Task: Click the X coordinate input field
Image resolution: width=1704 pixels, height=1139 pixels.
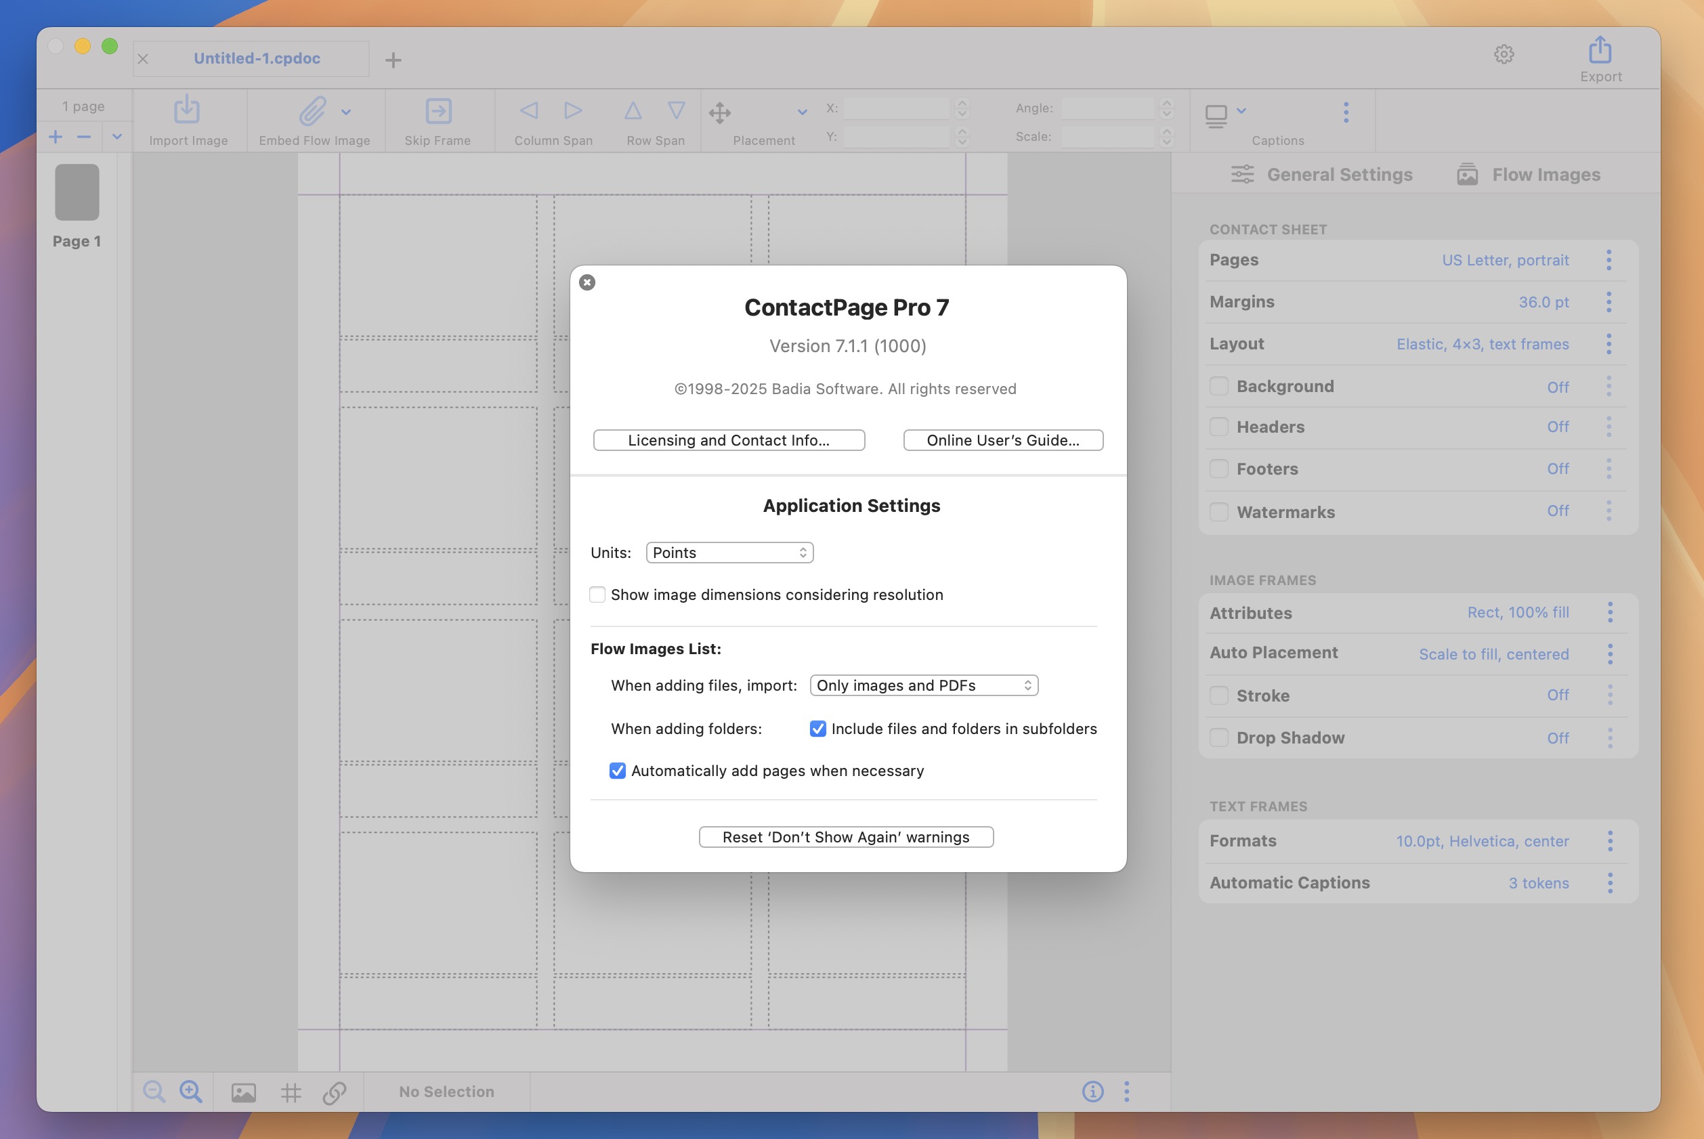Action: pos(896,108)
